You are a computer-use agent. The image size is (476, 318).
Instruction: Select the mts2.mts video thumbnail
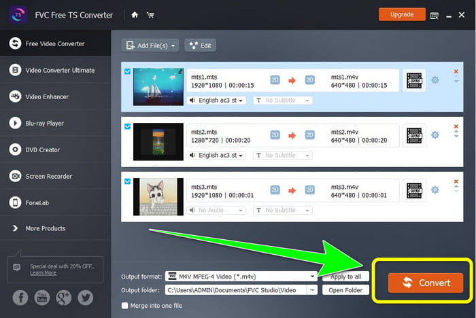(x=158, y=142)
